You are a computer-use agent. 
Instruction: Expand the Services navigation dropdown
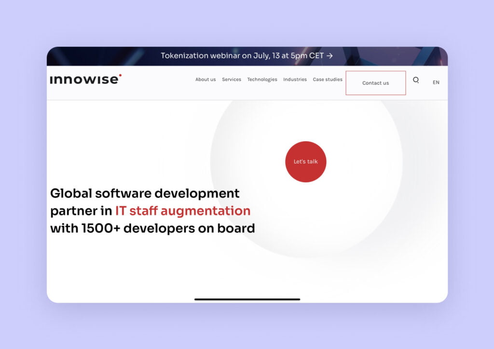coord(232,80)
